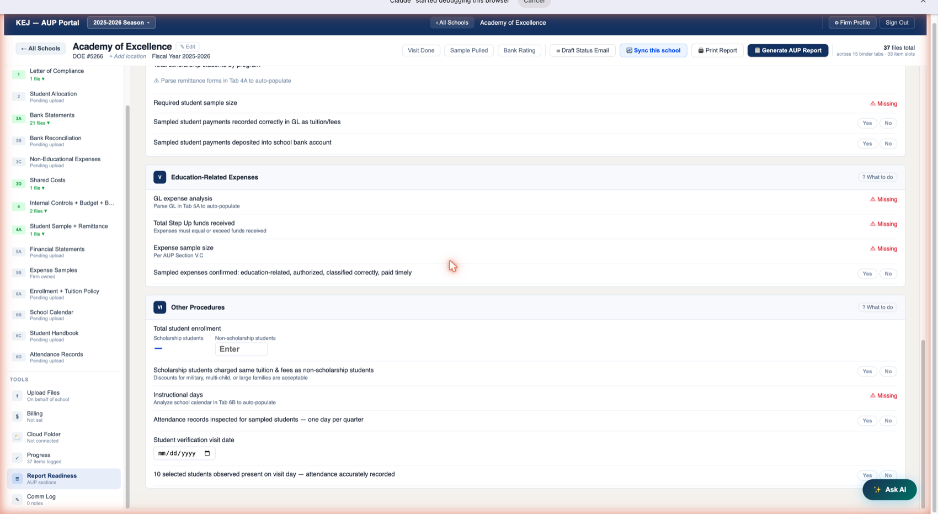Click the 3A badge for Bank Statements
938x514 pixels.
point(18,119)
